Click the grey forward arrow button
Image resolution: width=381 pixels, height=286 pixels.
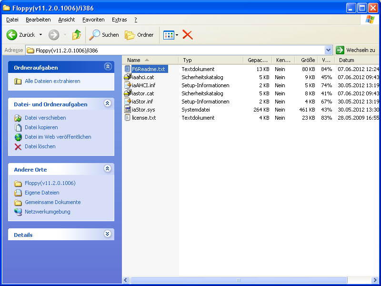tap(54, 35)
